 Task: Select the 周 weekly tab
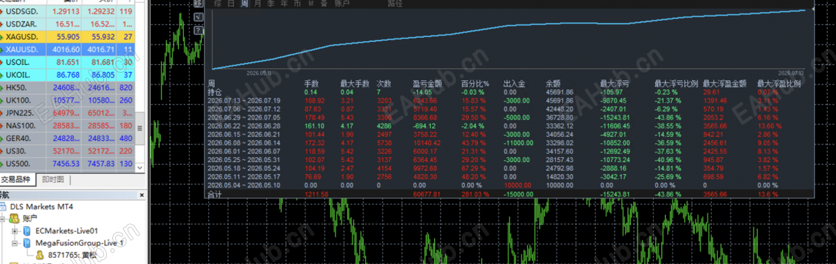tap(244, 3)
